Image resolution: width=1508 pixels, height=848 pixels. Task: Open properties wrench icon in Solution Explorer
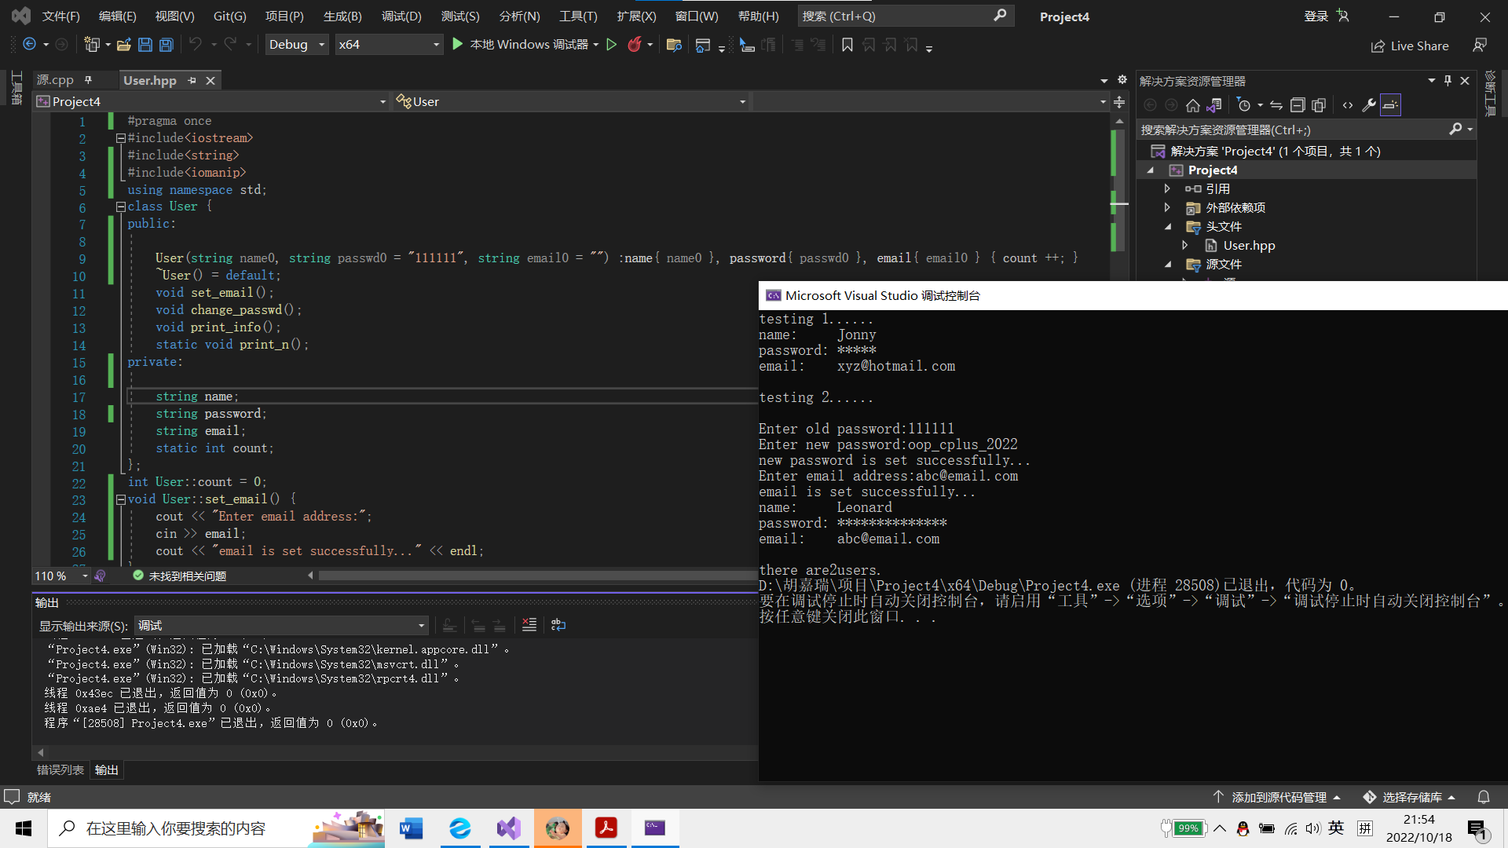[1369, 105]
